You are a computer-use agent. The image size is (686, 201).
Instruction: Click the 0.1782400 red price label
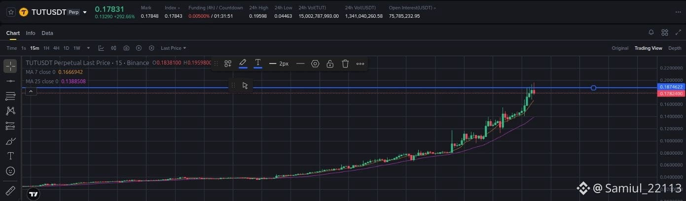click(671, 93)
